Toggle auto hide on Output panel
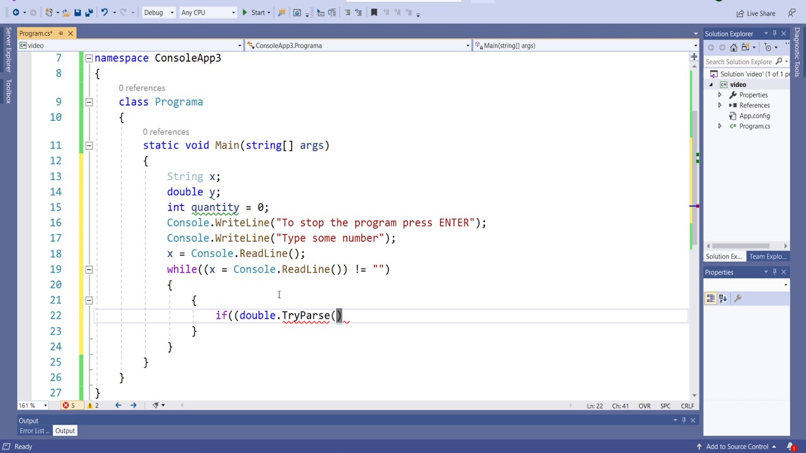This screenshot has height=453, width=806. click(x=684, y=420)
